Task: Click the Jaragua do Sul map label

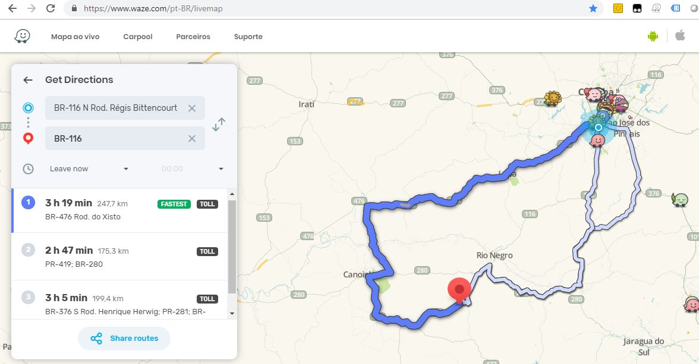Action: click(x=643, y=347)
